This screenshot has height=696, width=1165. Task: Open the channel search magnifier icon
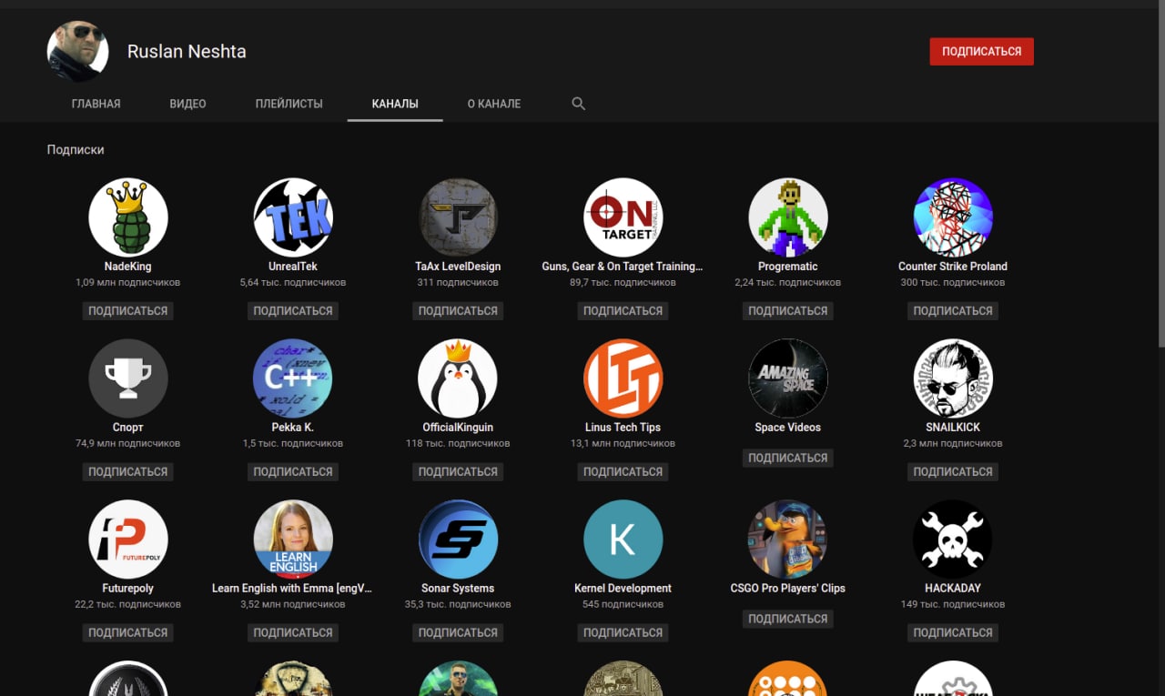point(578,104)
